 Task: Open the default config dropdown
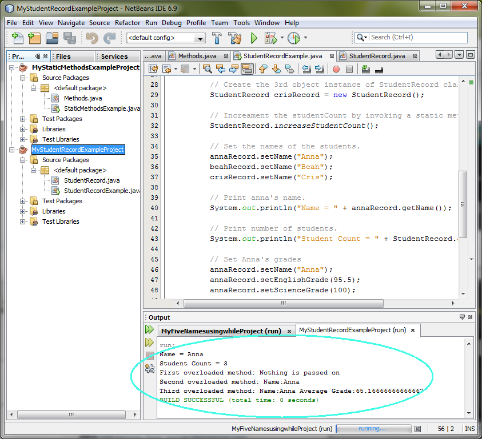tap(200, 38)
